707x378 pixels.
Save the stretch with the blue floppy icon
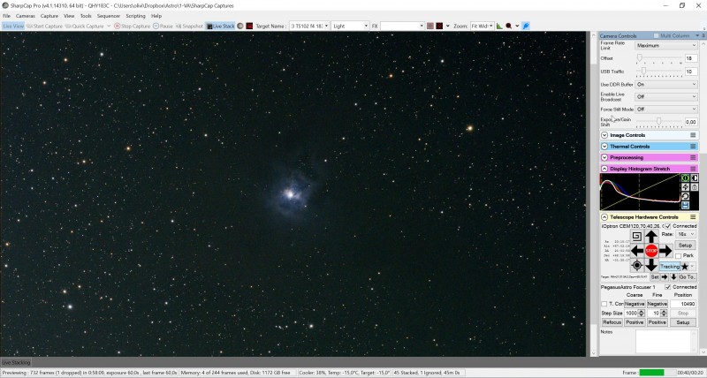coord(685,206)
